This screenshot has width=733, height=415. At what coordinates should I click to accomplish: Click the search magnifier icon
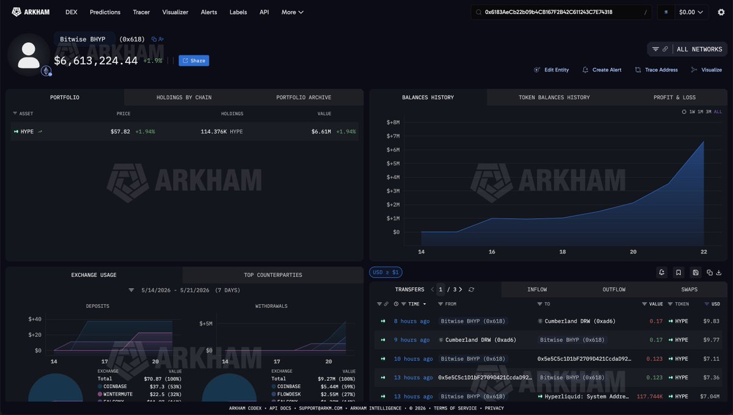click(x=478, y=12)
